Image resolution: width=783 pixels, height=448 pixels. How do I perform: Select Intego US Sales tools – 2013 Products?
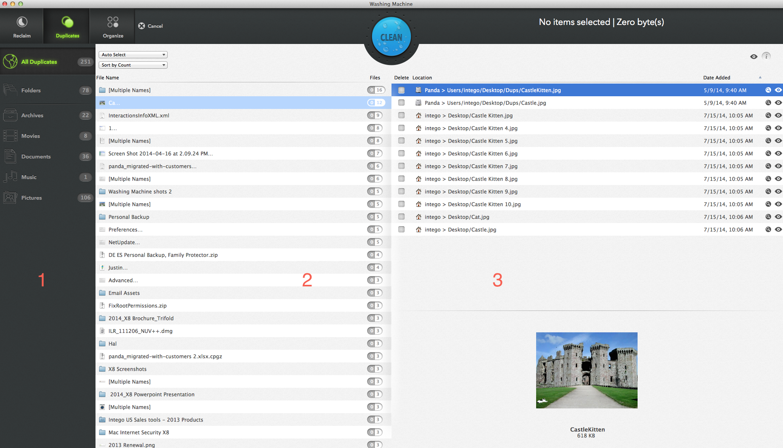tap(243, 420)
